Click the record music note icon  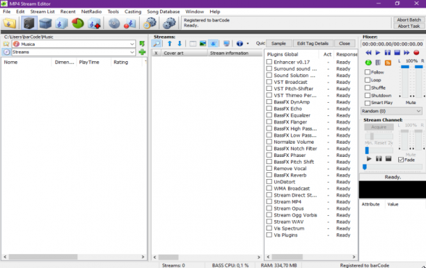point(130,24)
